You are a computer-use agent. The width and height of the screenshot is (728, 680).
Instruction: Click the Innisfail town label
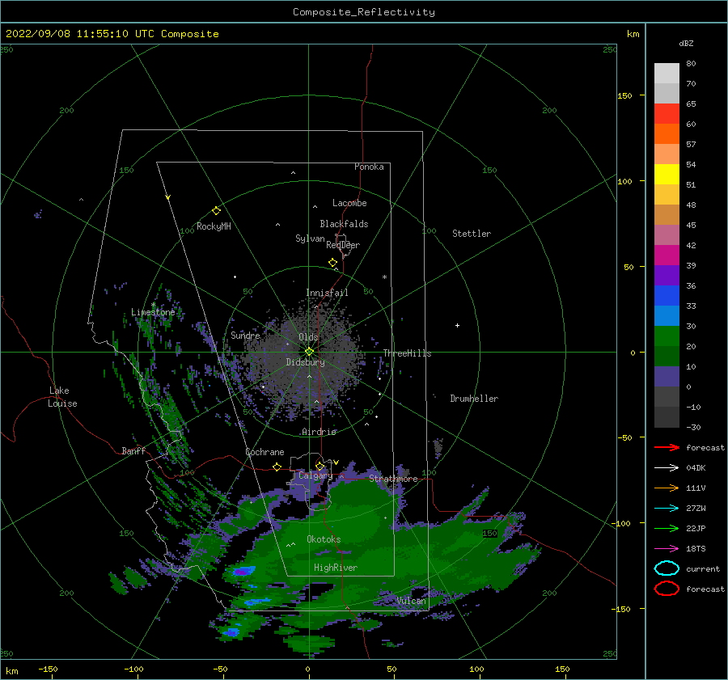(x=327, y=293)
